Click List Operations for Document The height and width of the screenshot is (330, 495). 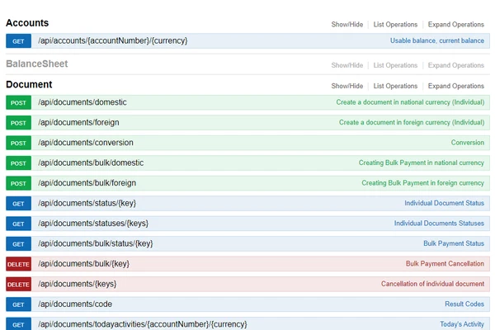pos(395,86)
